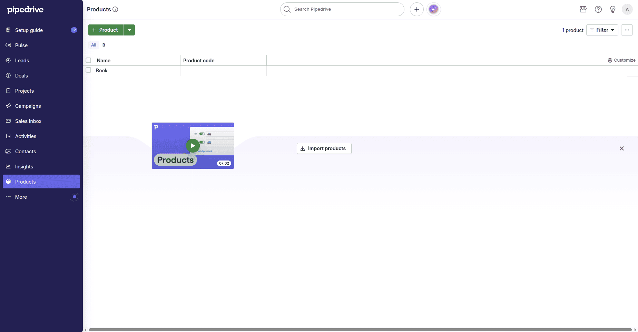Check the Book row checkbox

coord(88,70)
